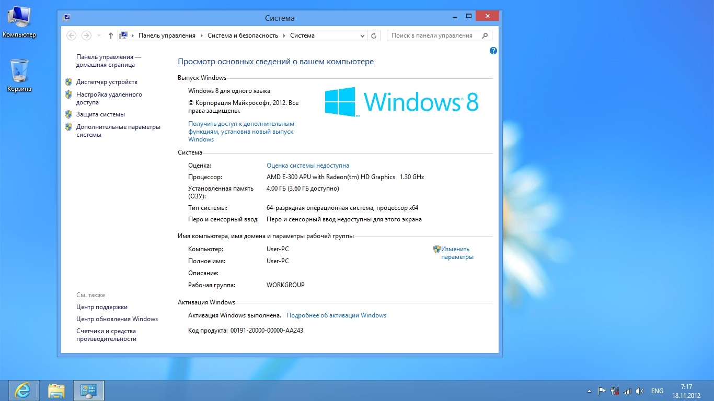Expand arrow after Панель управления breadcrumb
The image size is (714, 401).
click(x=202, y=36)
